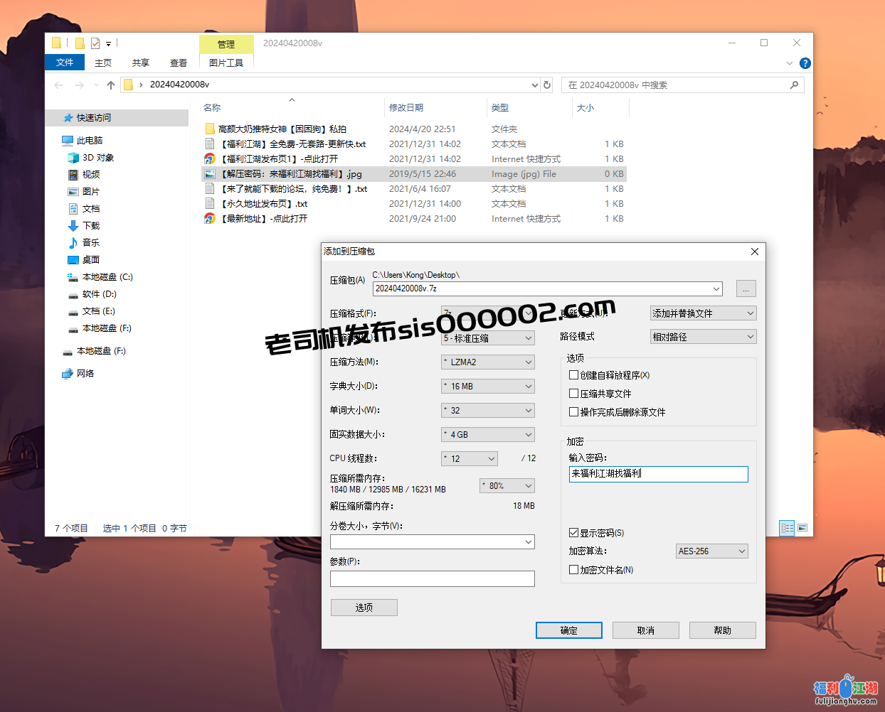Enable encrypt file names checkbox
This screenshot has height=712, width=885.
click(573, 570)
